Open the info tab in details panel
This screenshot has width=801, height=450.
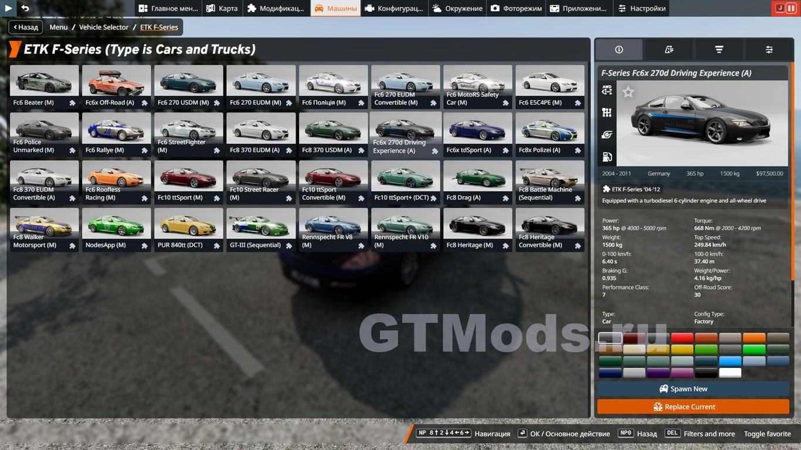[619, 50]
